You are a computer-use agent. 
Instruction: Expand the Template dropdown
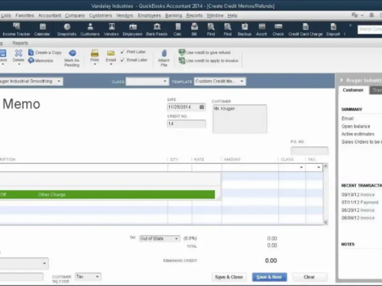tap(242, 82)
